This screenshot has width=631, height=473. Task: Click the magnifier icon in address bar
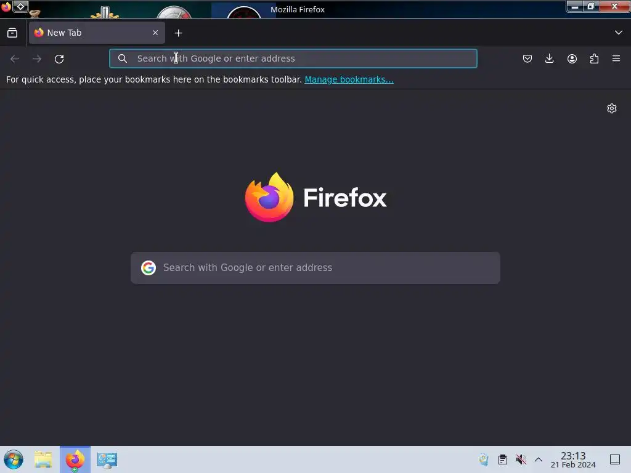pyautogui.click(x=123, y=59)
